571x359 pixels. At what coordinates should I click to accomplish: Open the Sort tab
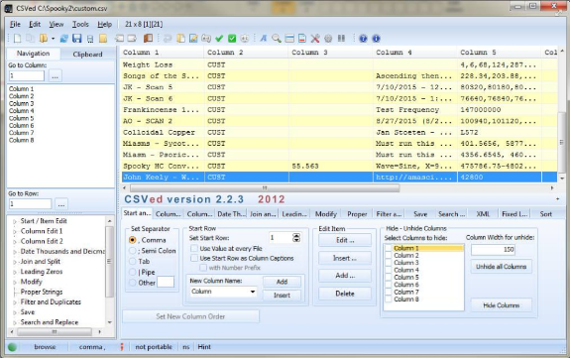[545, 214]
